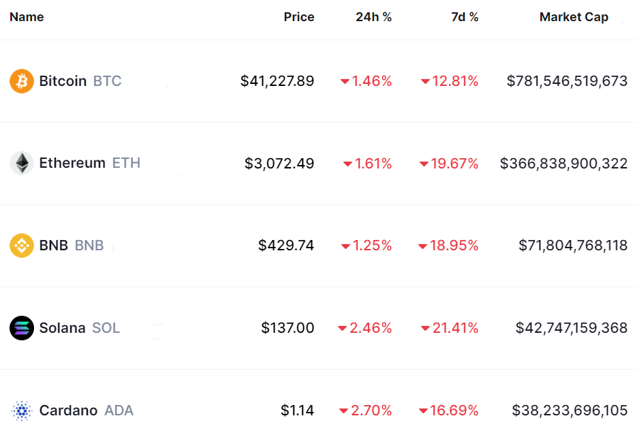This screenshot has width=637, height=444.
Task: Sort the table by Name column
Action: pos(27,17)
